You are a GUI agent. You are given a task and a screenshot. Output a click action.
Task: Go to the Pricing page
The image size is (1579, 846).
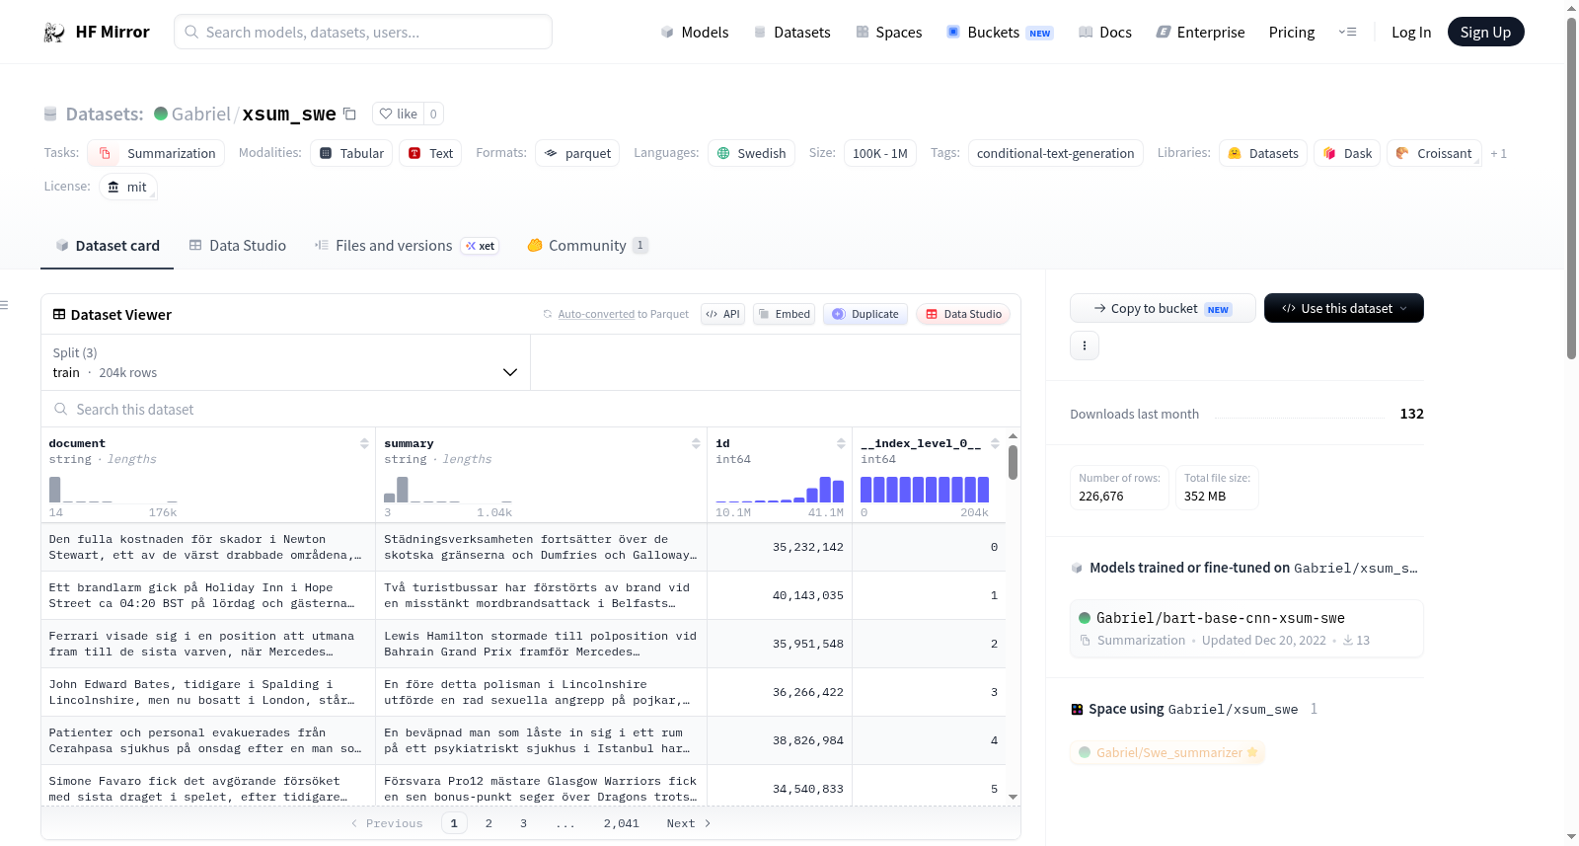pyautogui.click(x=1292, y=33)
